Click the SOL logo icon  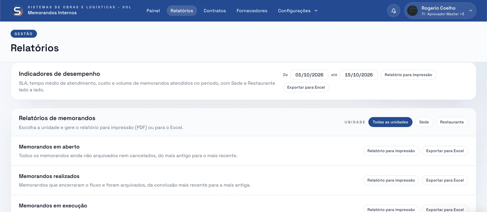tap(17, 11)
